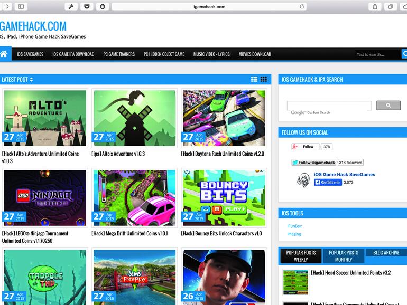Click the blue site search button
Viewport: 407px width, 305px height.
point(404,54)
